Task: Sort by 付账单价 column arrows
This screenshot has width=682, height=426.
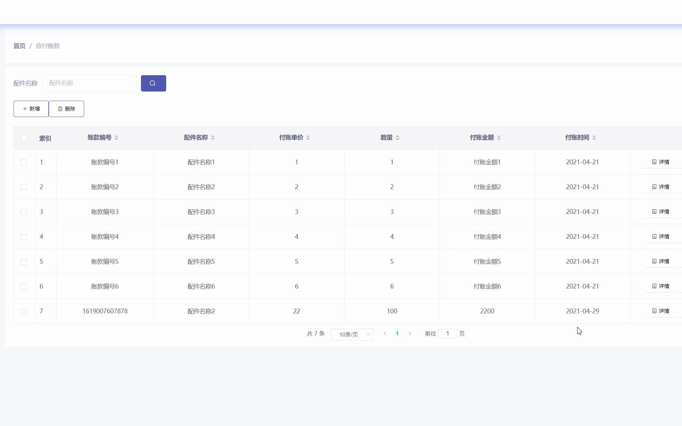Action: coord(308,138)
